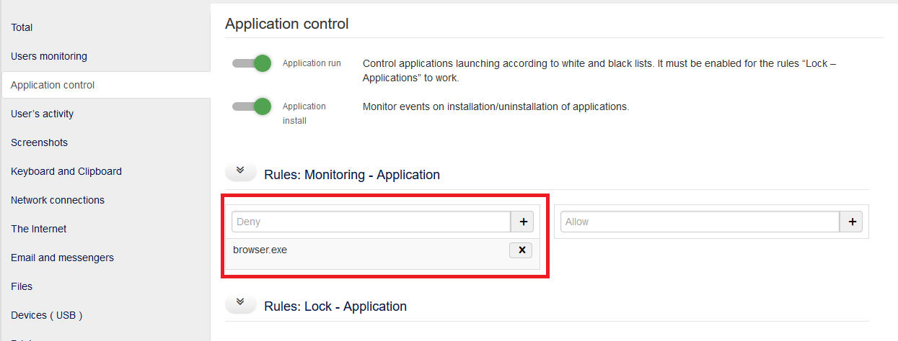
Task: Open User's activity settings
Action: 43,114
